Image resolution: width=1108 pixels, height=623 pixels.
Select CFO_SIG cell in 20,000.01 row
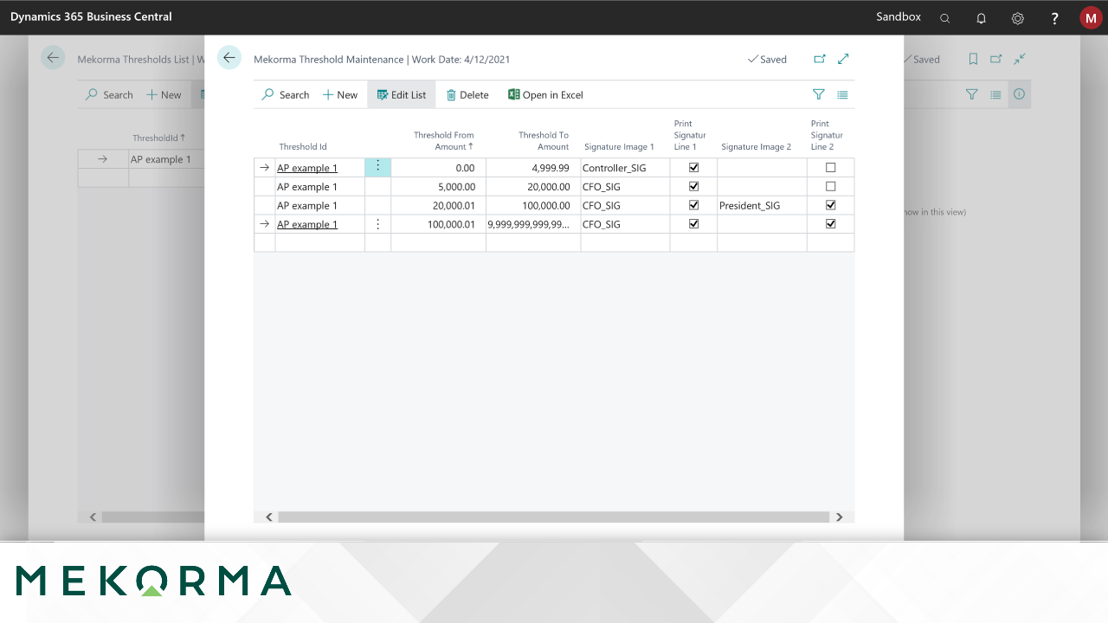tap(625, 205)
